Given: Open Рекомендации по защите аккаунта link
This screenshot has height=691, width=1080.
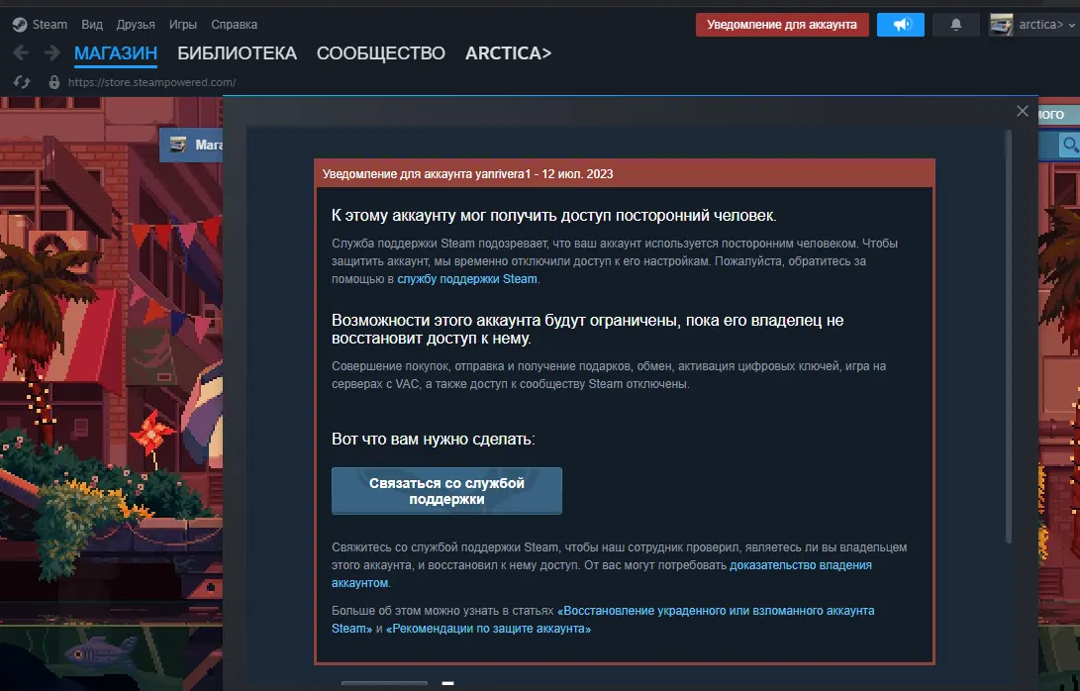Looking at the screenshot, I should (x=488, y=629).
